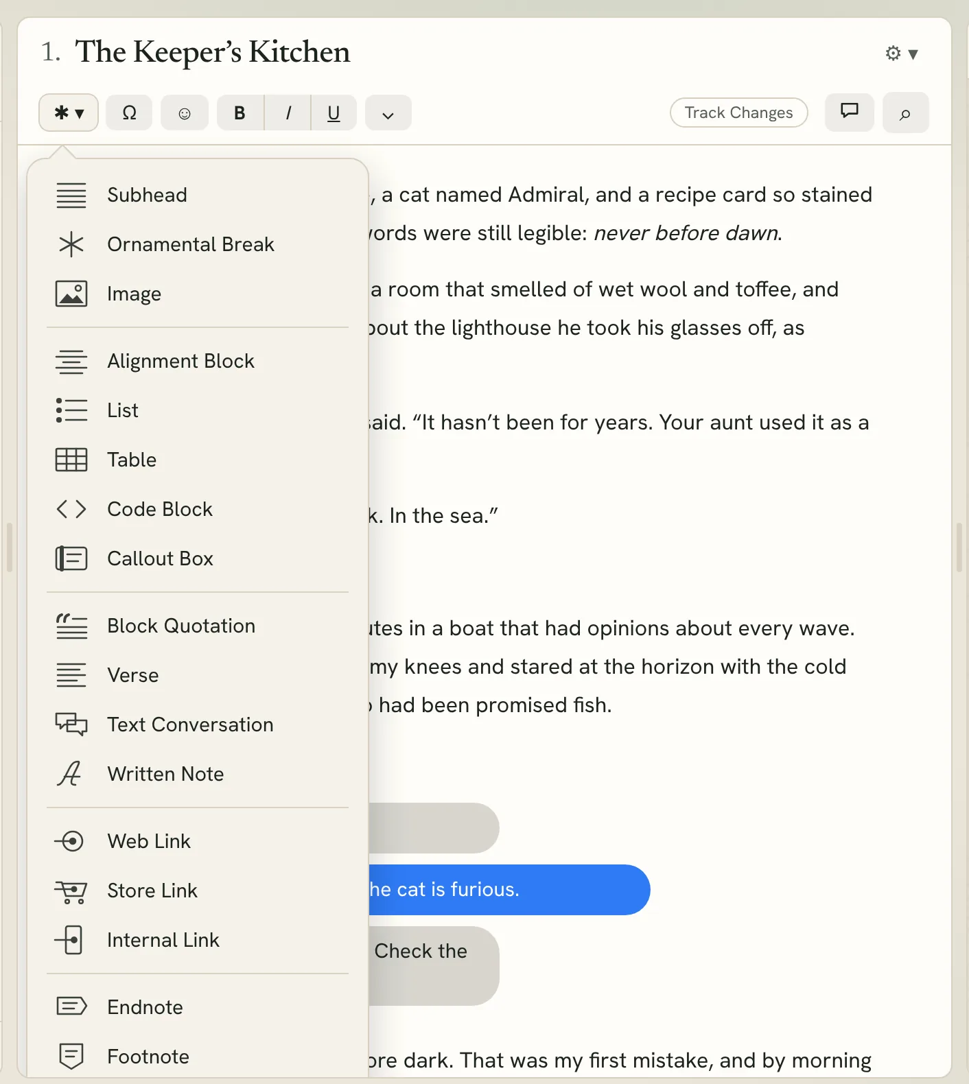Click the Store Link cart icon

(x=71, y=891)
